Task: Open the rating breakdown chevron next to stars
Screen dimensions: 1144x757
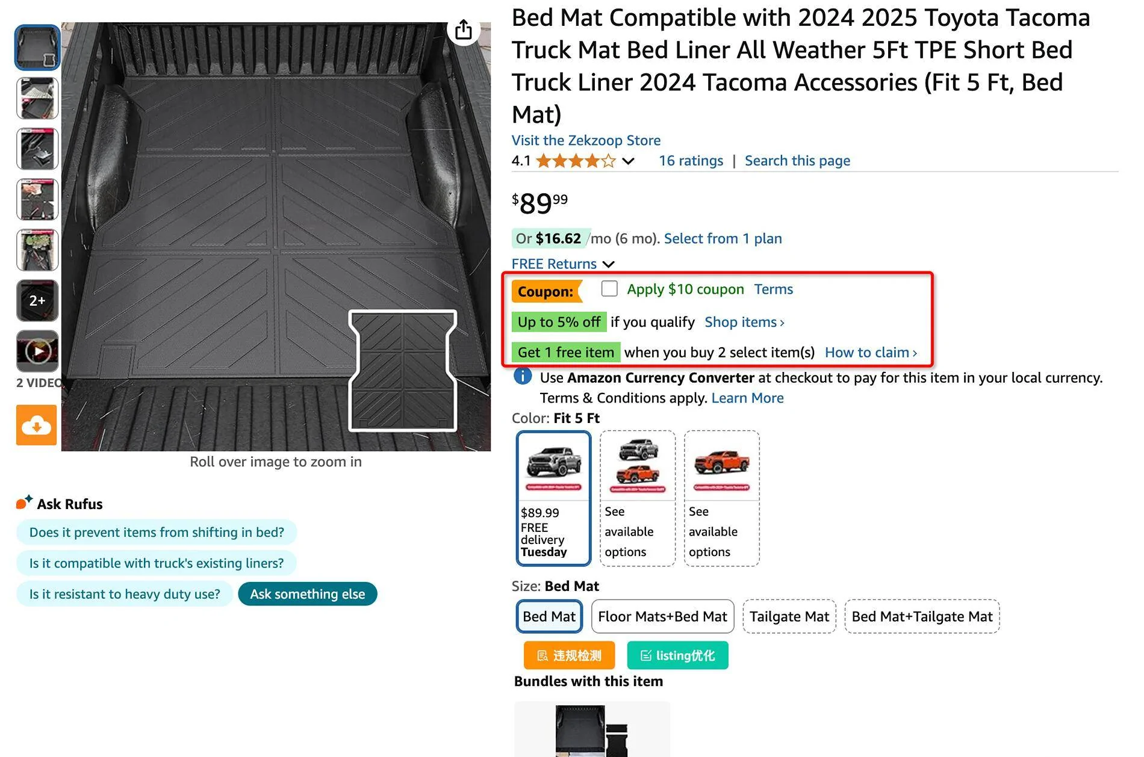Action: [x=628, y=161]
